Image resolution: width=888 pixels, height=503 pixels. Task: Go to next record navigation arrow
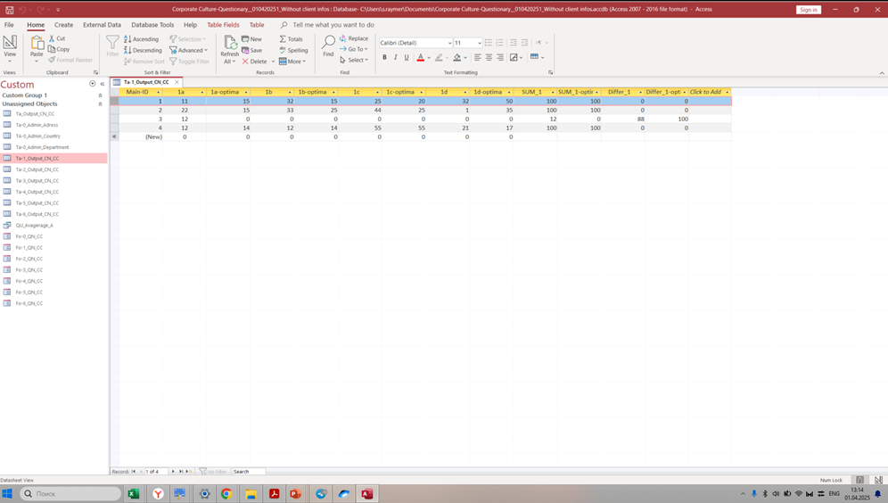[x=173, y=471]
